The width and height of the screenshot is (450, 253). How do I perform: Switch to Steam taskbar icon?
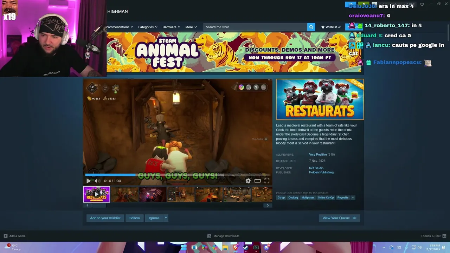pos(245,247)
